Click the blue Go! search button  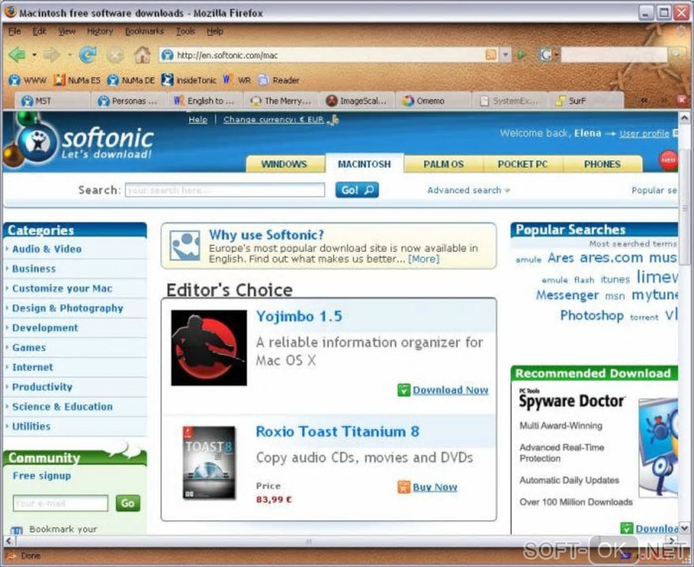(357, 190)
